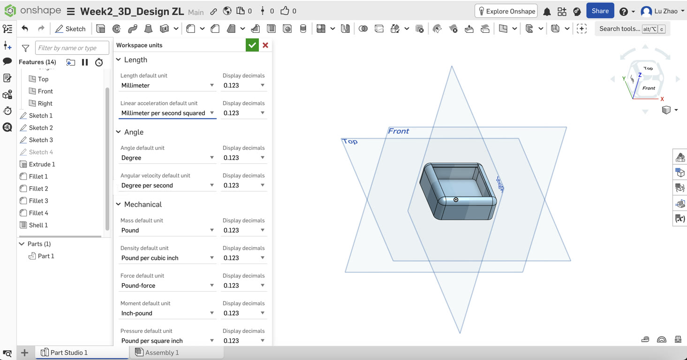
Task: Open the view cube display options dropdown
Action: [x=669, y=110]
